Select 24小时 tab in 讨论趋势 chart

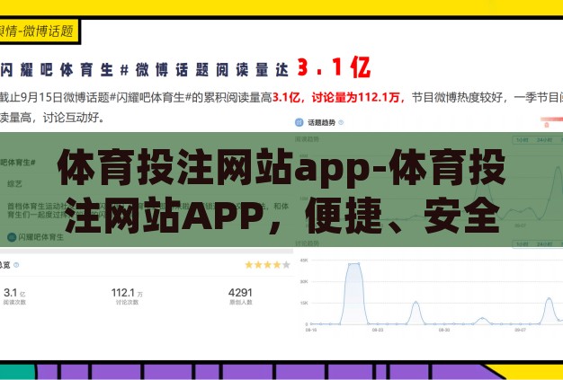(x=544, y=244)
